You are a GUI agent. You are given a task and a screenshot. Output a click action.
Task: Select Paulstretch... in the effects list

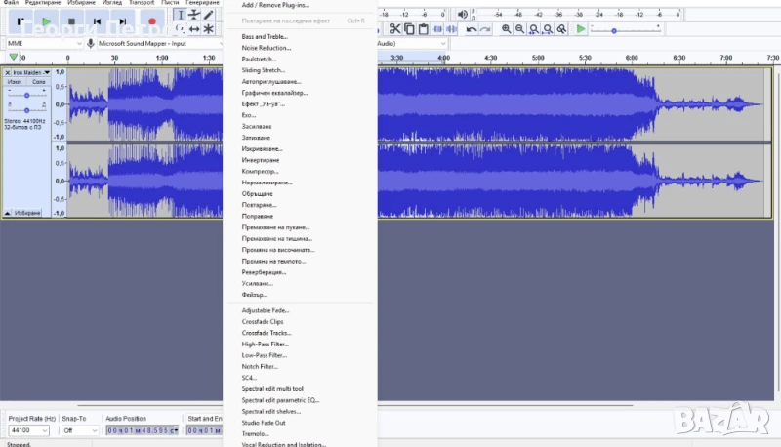(261, 59)
